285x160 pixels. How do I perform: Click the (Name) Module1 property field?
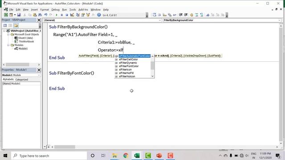tap(21, 84)
